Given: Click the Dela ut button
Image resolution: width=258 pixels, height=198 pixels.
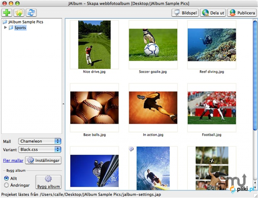Looking at the screenshot, I should pyautogui.click(x=213, y=13).
